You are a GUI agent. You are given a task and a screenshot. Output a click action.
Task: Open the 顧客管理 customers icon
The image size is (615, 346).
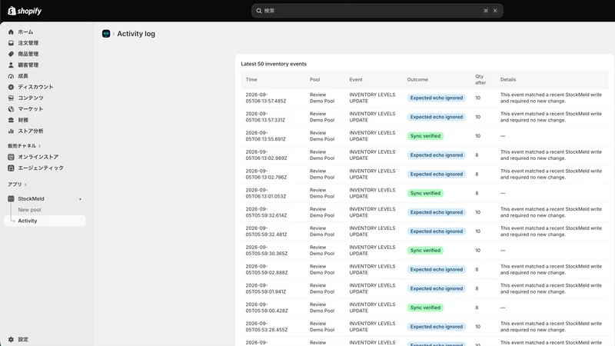[x=11, y=65]
